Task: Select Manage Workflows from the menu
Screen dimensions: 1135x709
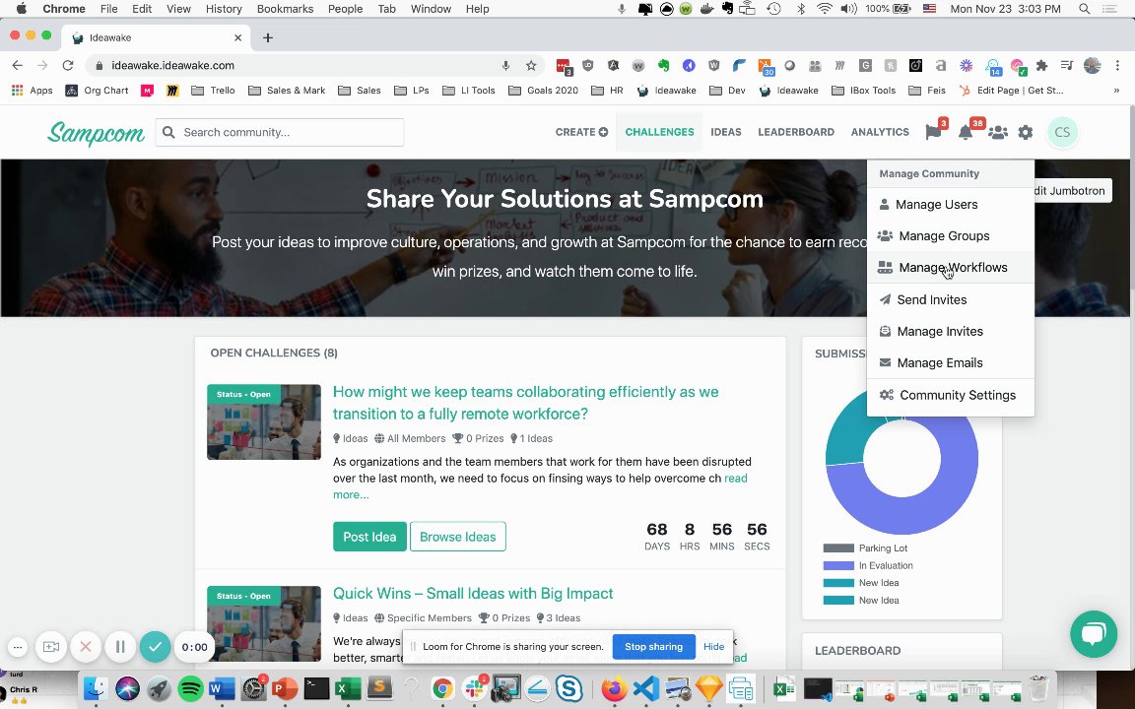Action: pyautogui.click(x=951, y=268)
